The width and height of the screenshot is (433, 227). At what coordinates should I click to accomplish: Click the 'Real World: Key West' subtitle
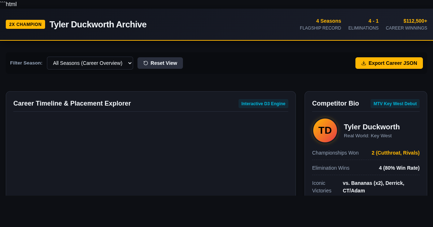pyautogui.click(x=368, y=136)
